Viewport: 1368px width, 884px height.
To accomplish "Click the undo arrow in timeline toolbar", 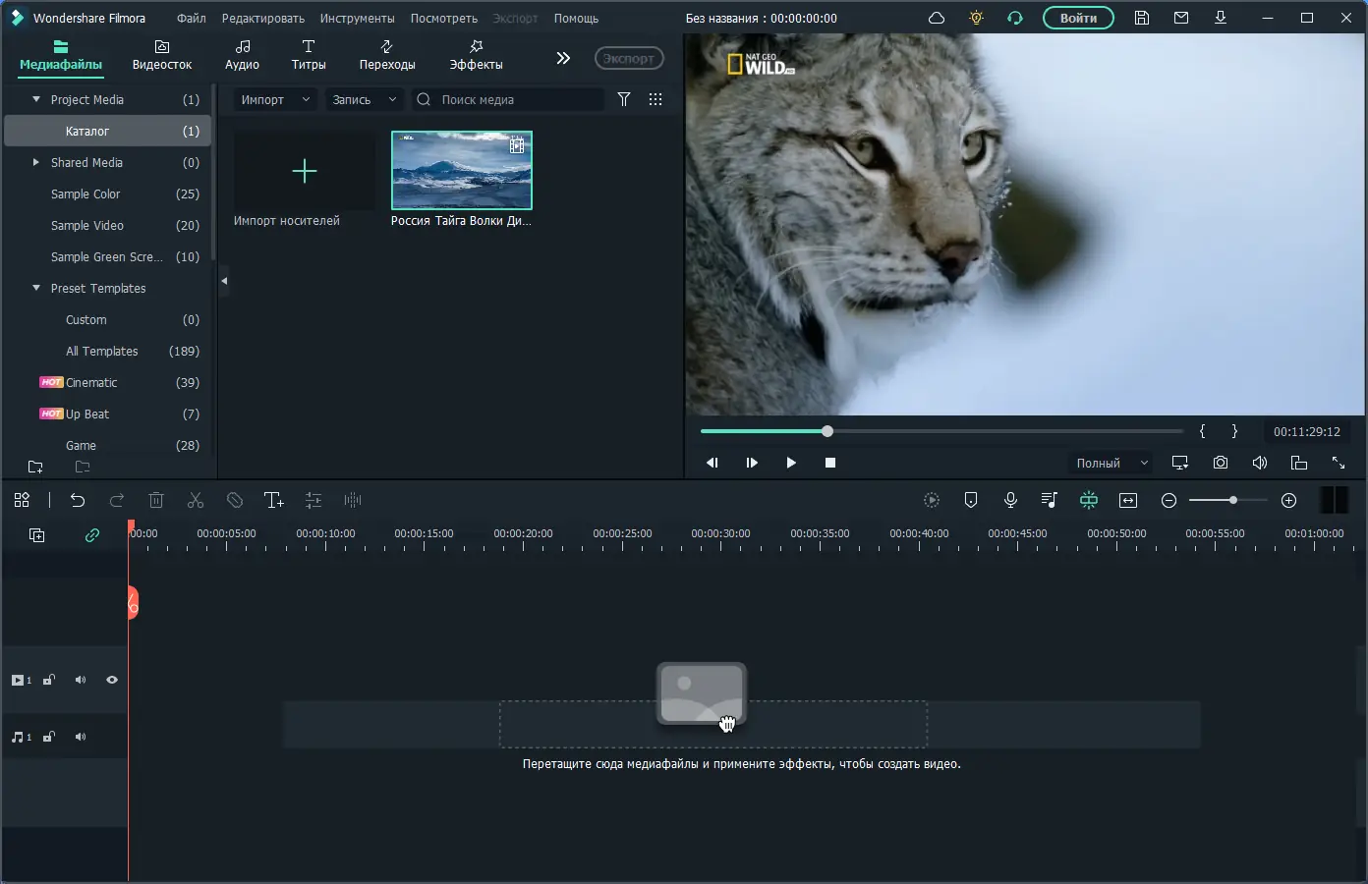I will pos(78,500).
